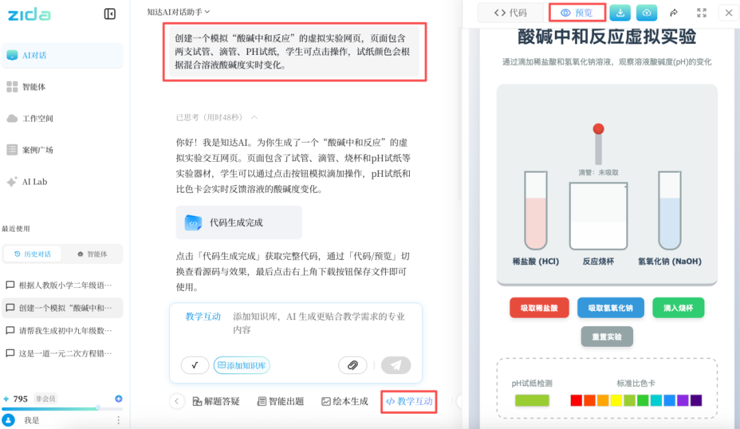The width and height of the screenshot is (740, 429).
Task: Select the 绘本生成 mode
Action: [345, 401]
